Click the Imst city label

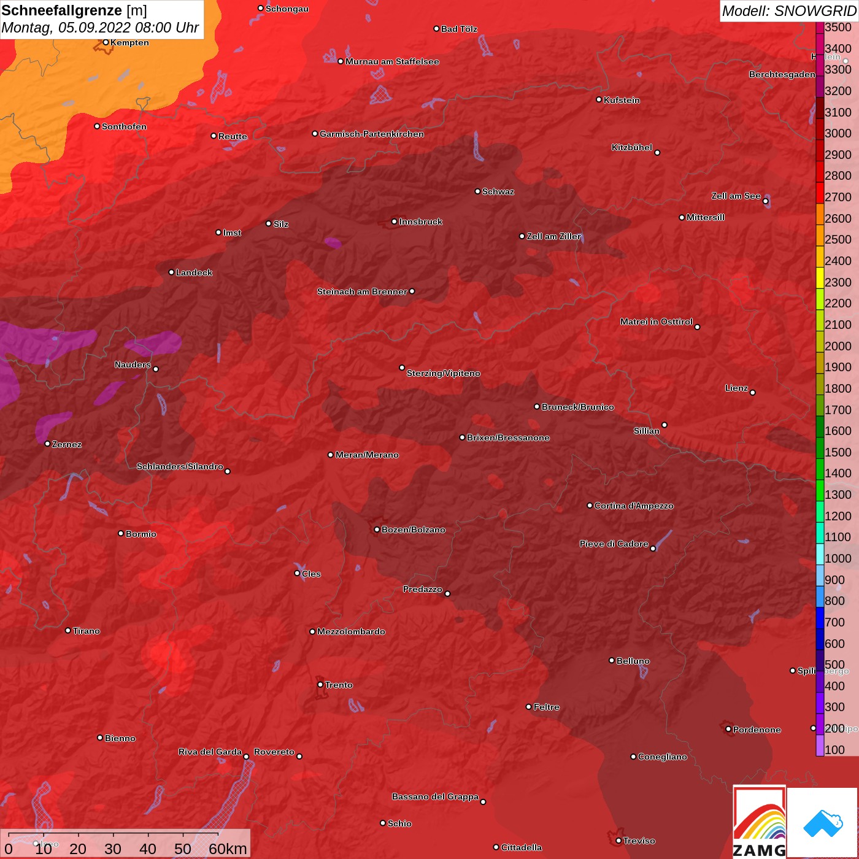(232, 233)
